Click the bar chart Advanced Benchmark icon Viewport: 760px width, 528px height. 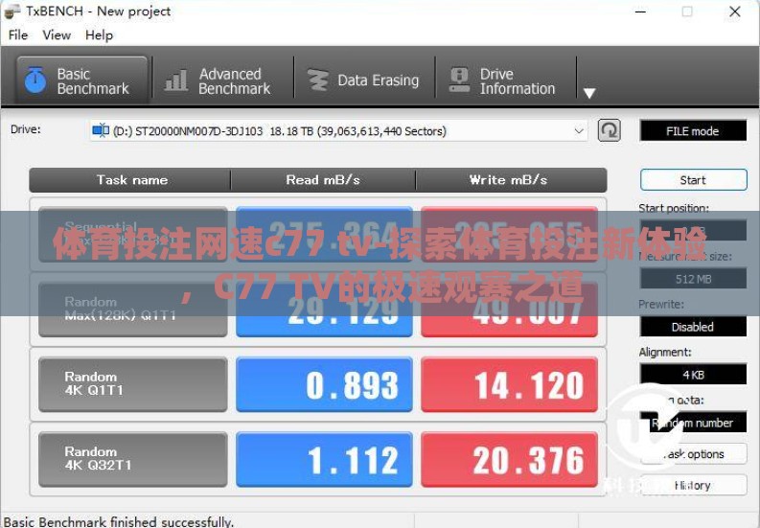pos(176,80)
